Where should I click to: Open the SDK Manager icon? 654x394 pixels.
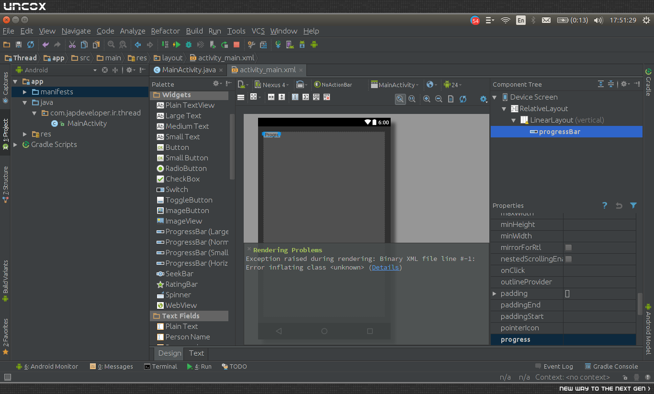302,45
